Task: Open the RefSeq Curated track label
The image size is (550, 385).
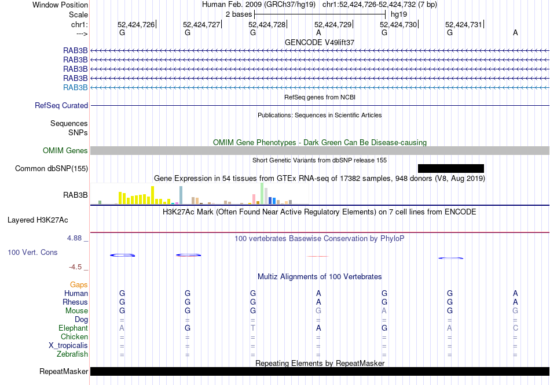Action: (x=61, y=105)
